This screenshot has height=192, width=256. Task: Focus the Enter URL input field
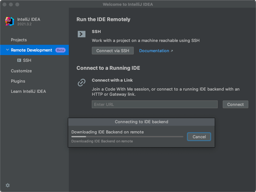(155, 104)
